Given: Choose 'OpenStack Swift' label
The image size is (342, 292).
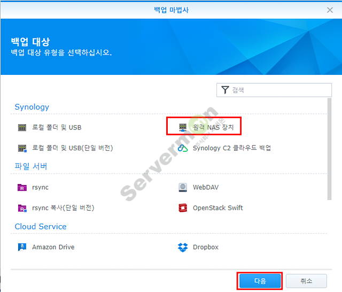Looking at the screenshot, I should (217, 208).
